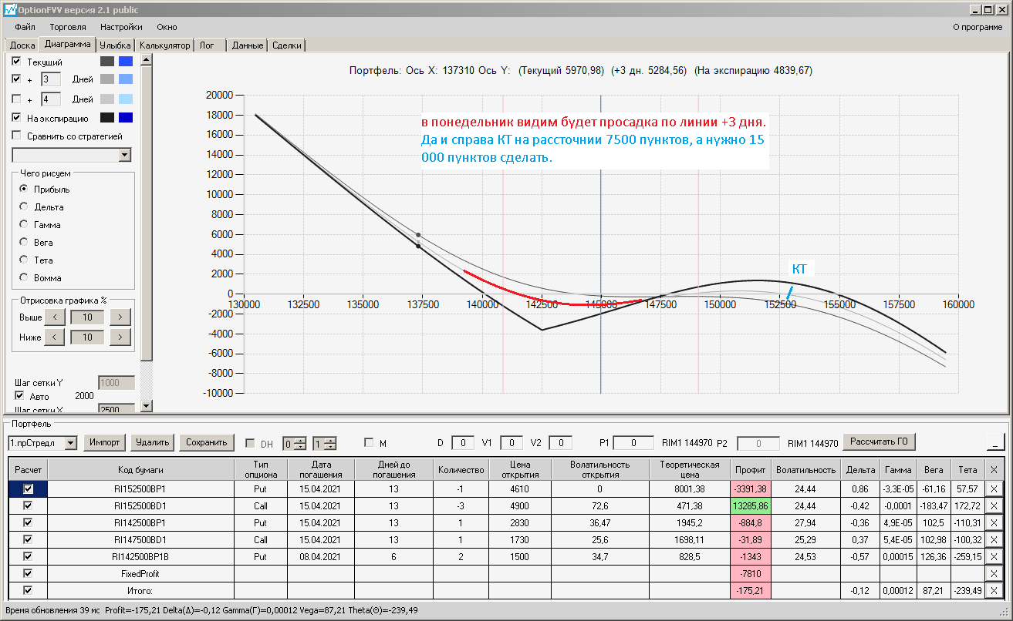Viewport: 1013px width, 621px height.
Task: Select the Гамма chart option
Action: (24, 224)
